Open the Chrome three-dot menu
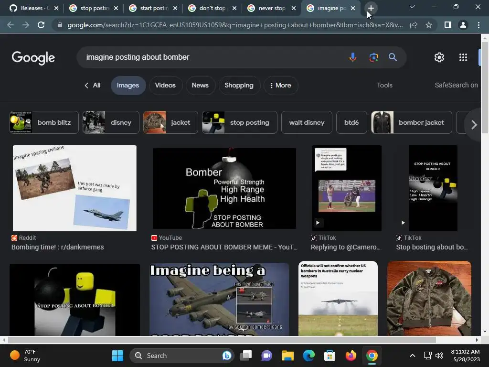The image size is (489, 367). 478,25
